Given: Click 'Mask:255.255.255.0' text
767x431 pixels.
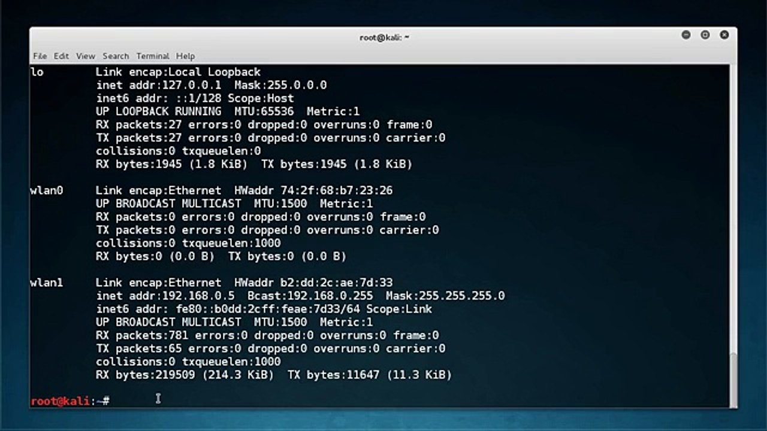Looking at the screenshot, I should pos(445,296).
